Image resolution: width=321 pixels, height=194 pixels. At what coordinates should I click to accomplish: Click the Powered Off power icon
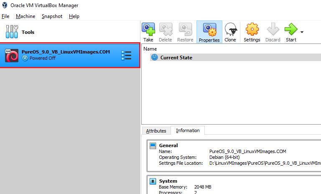pyautogui.click(x=25, y=58)
